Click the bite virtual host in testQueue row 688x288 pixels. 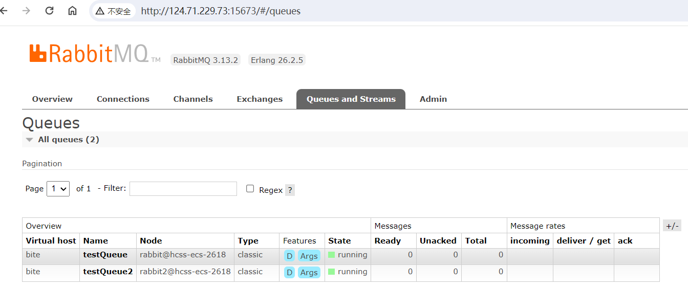click(x=33, y=255)
